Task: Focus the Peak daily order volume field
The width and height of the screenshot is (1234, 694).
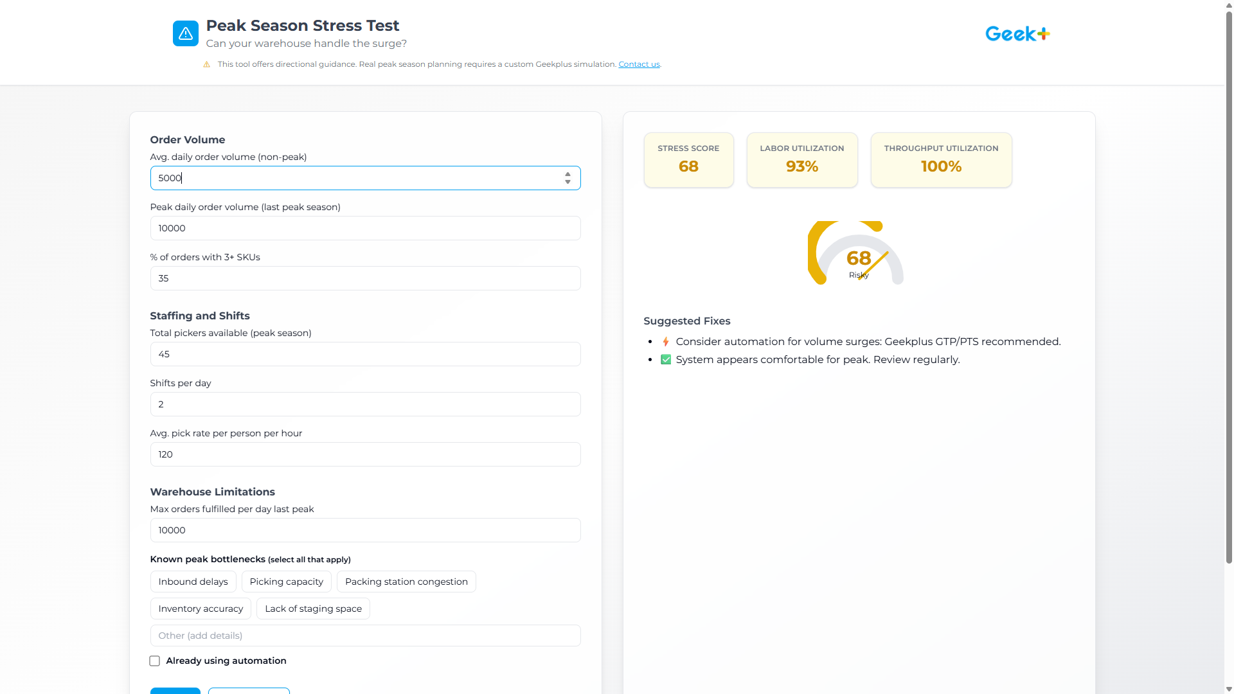Action: tap(365, 228)
